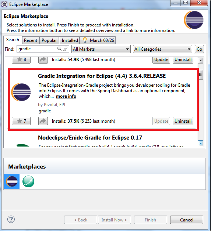Click the Gradle Integration for Eclipse title
Viewport: 211px width, 231px height.
102,76
